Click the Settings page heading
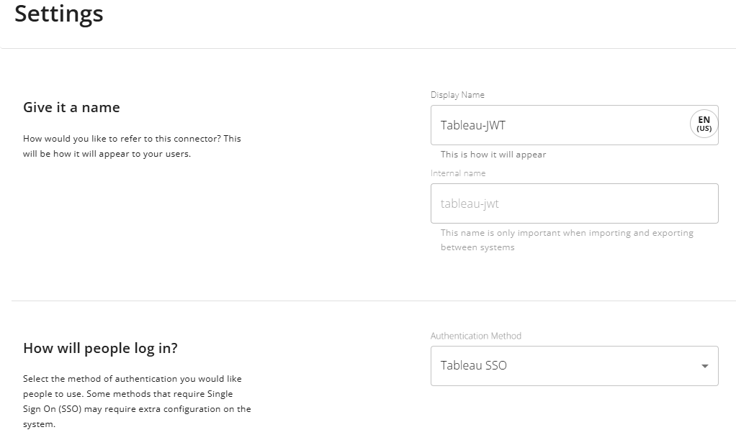The image size is (736, 440). click(x=59, y=14)
